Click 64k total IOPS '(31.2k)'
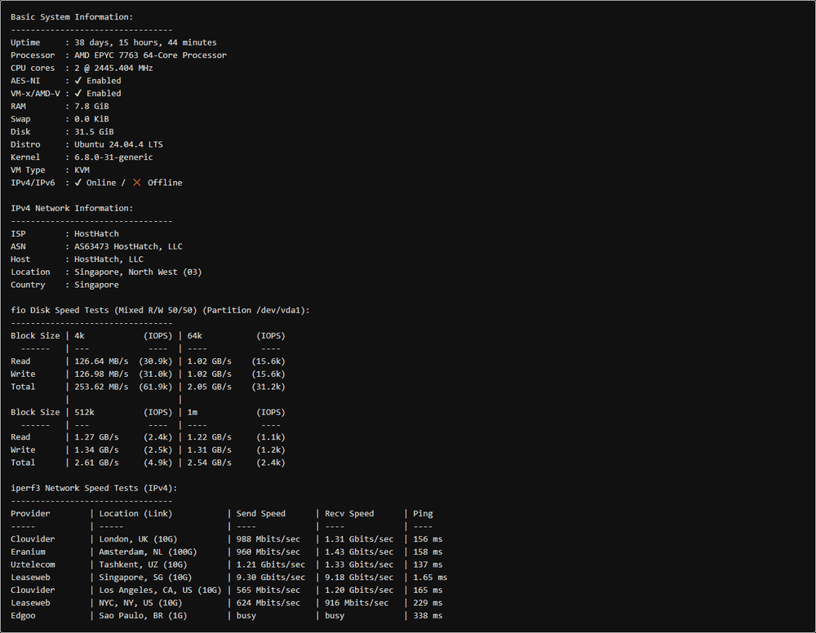Viewport: 816px width, 633px height. 268,387
